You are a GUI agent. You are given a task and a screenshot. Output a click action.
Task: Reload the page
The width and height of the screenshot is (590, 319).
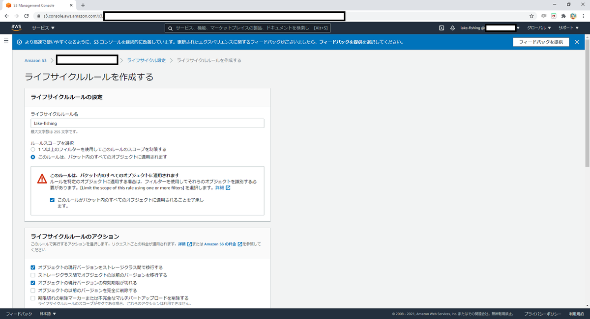click(26, 16)
